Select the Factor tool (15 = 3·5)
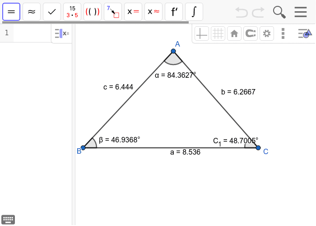This screenshot has width=316, height=226. coord(72,12)
